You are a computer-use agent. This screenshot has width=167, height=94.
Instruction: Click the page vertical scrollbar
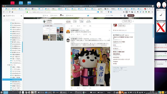coord(153,31)
